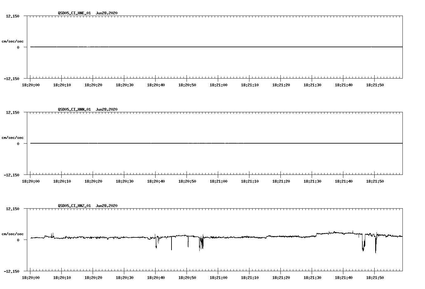Image resolution: width=425 pixels, height=289 pixels.
Task: Select the 18:20:50 time label under HNZ plot
Action: click(187, 278)
